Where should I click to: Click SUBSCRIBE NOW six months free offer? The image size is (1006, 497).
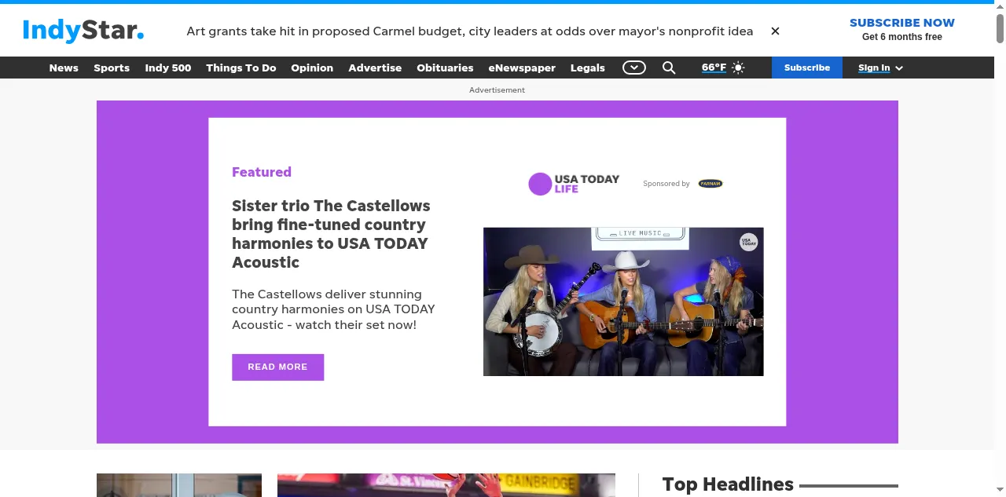tap(902, 29)
